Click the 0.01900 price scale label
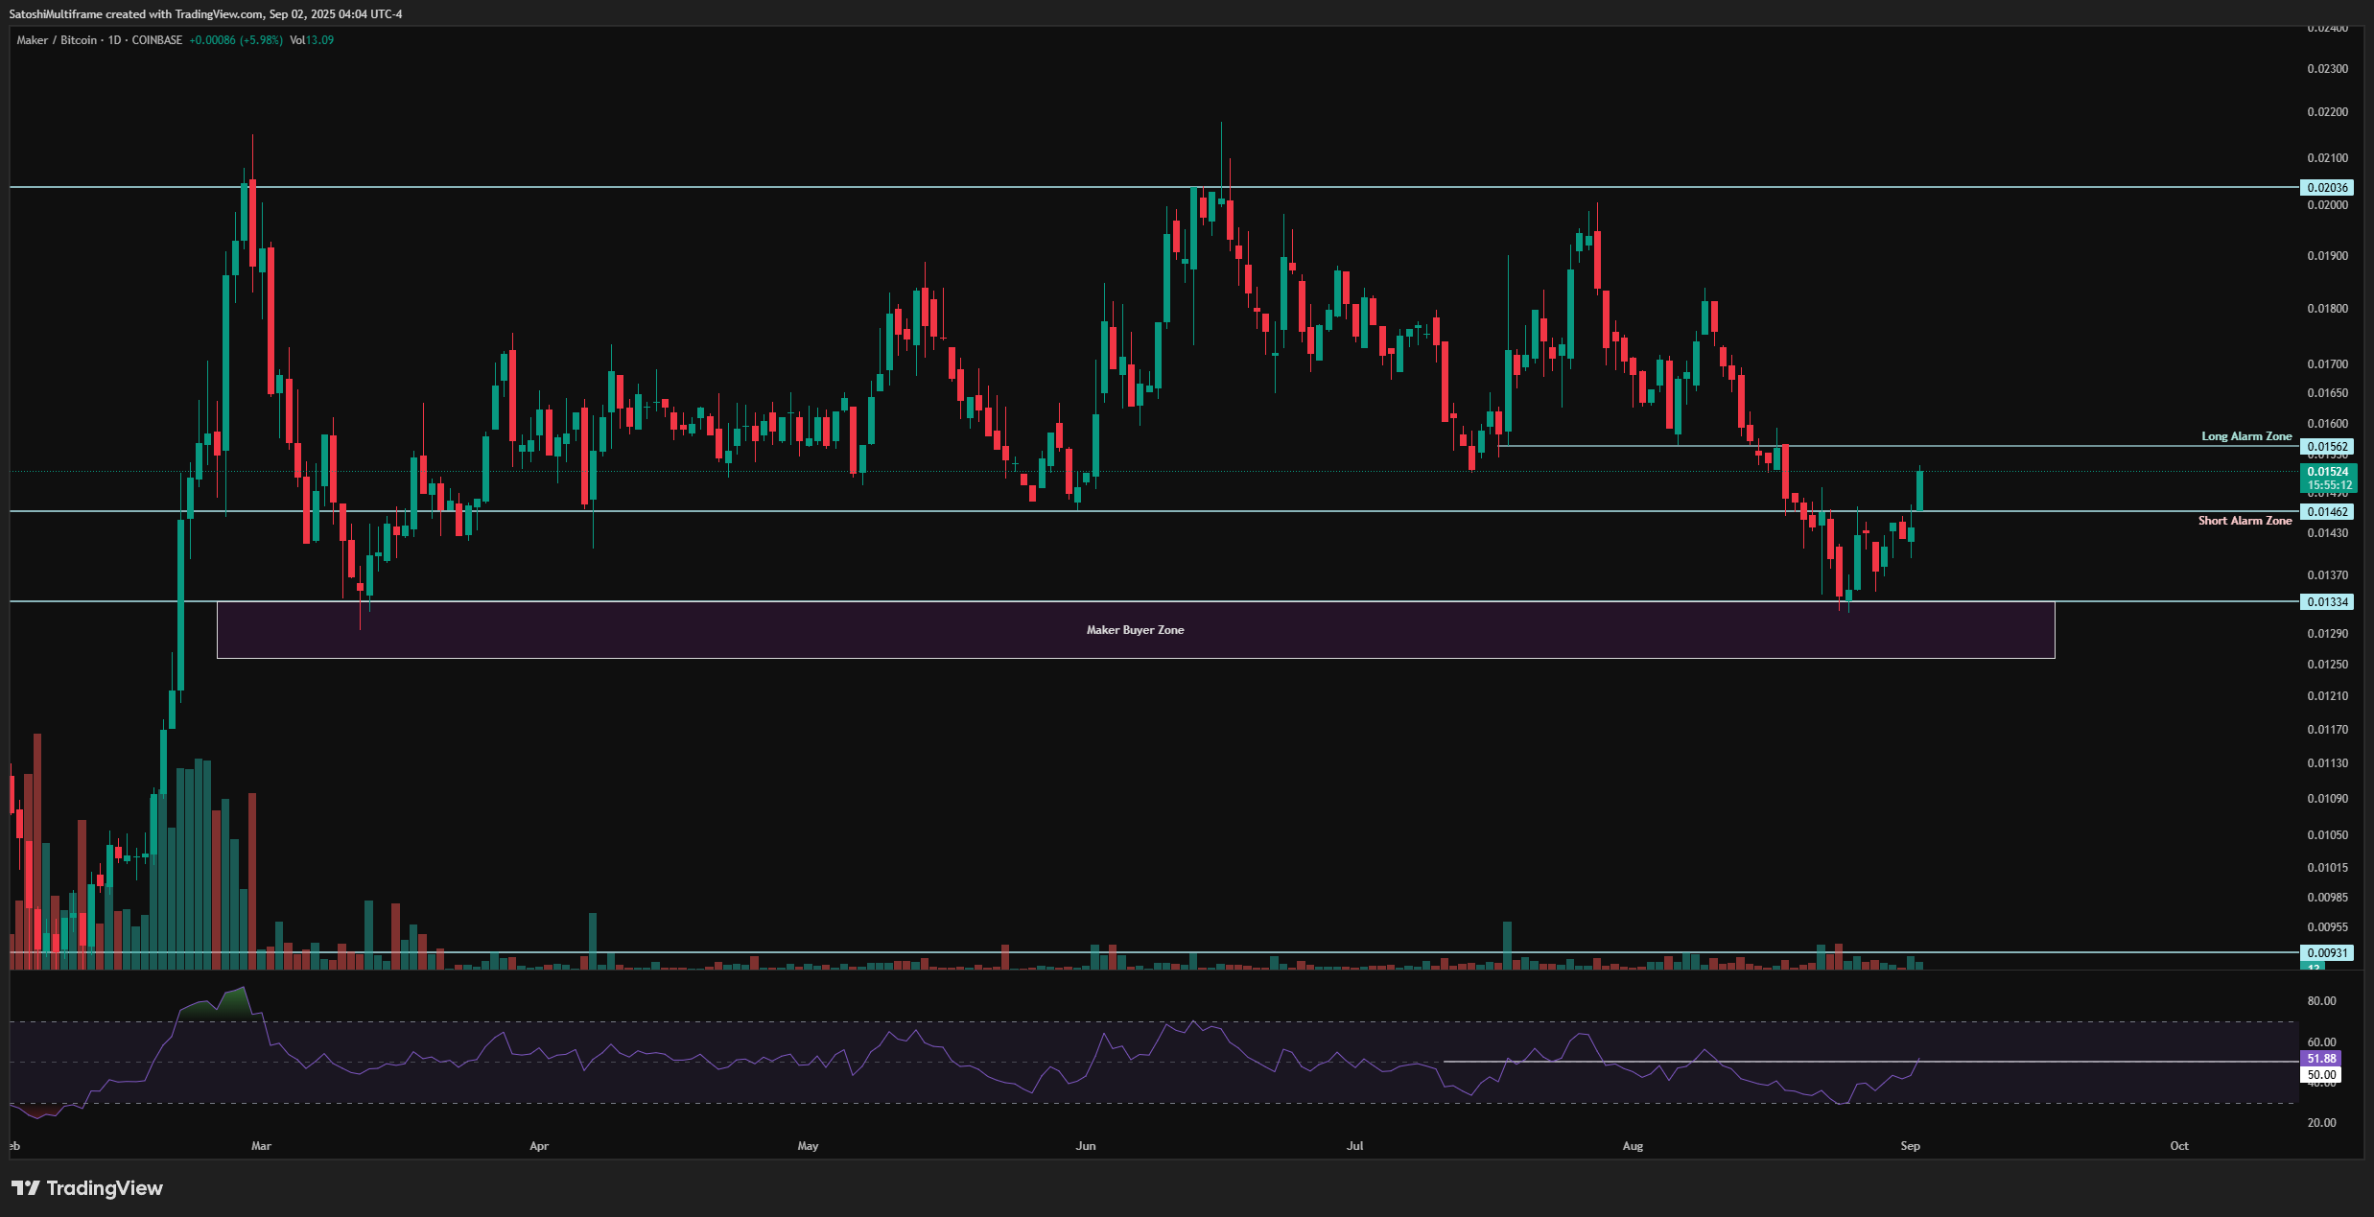 (x=2328, y=256)
